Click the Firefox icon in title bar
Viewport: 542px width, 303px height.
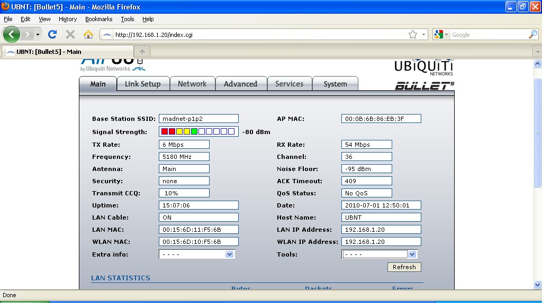(5, 6)
